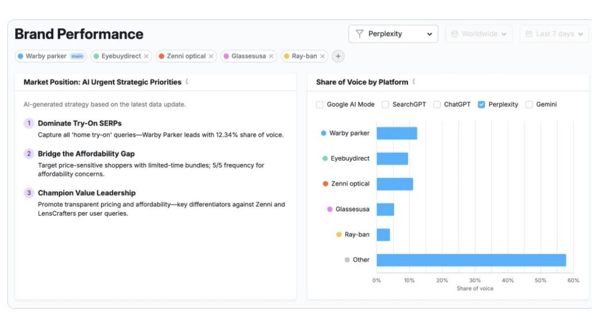Image resolution: width=592 pixels, height=333 pixels.
Task: Click the number 2 priority badge
Action: tap(29, 154)
